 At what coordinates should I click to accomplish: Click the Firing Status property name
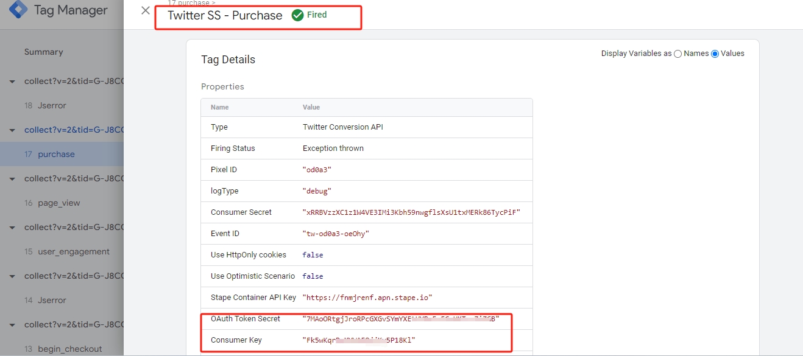[233, 148]
